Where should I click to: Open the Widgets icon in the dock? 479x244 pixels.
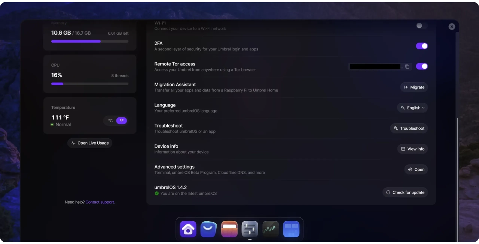pos(291,229)
